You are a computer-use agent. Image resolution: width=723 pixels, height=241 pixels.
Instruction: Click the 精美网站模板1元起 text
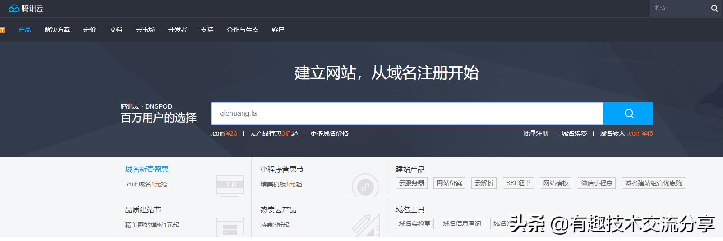click(x=152, y=225)
